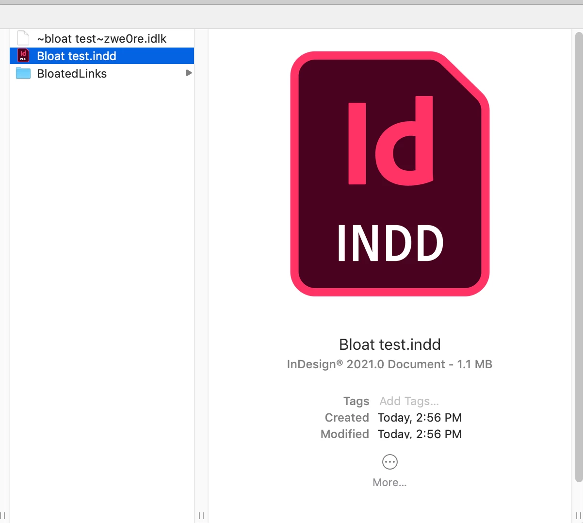Click the column resize handle left of preview
The height and width of the screenshot is (523, 583).
[x=201, y=515]
